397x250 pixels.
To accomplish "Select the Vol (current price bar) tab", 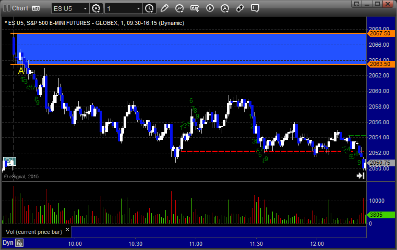I will [34, 232].
